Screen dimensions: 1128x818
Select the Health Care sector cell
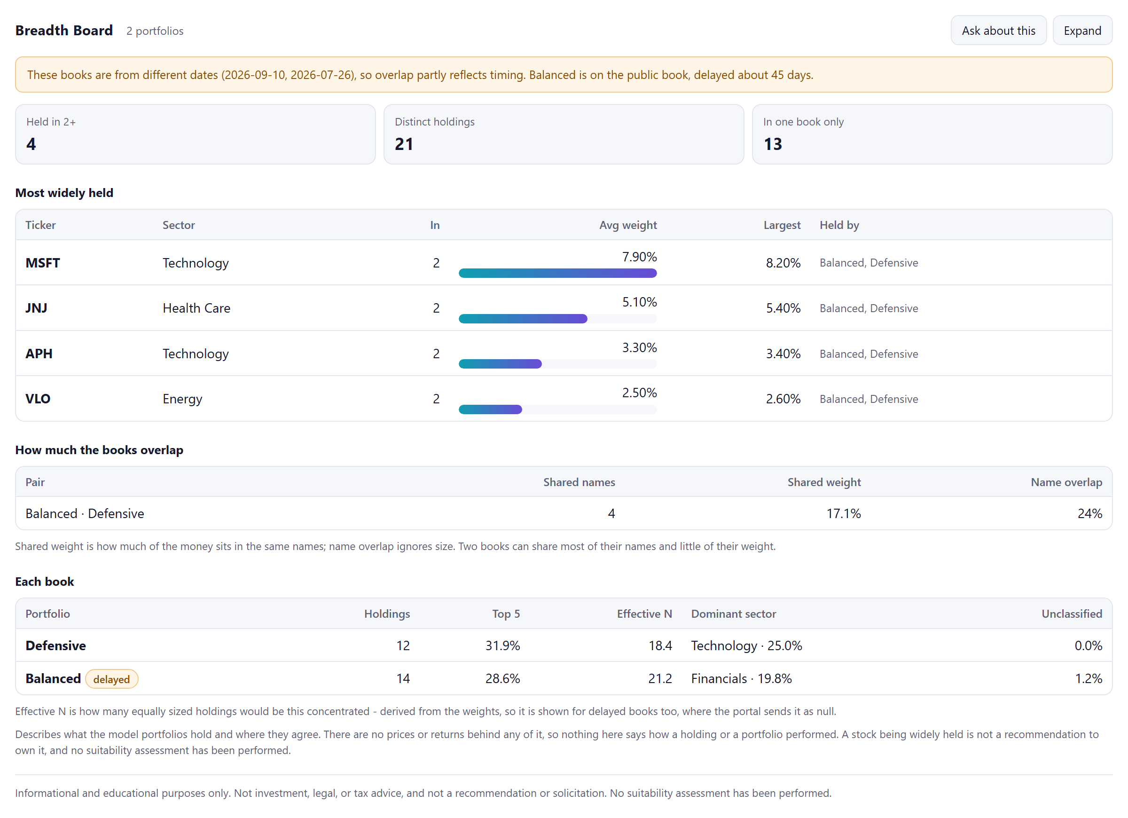click(x=196, y=308)
